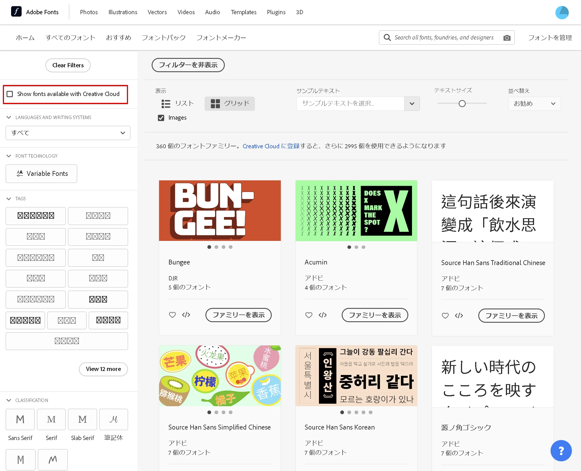Switch display to グリッド view
The image size is (581, 471).
coord(230,104)
